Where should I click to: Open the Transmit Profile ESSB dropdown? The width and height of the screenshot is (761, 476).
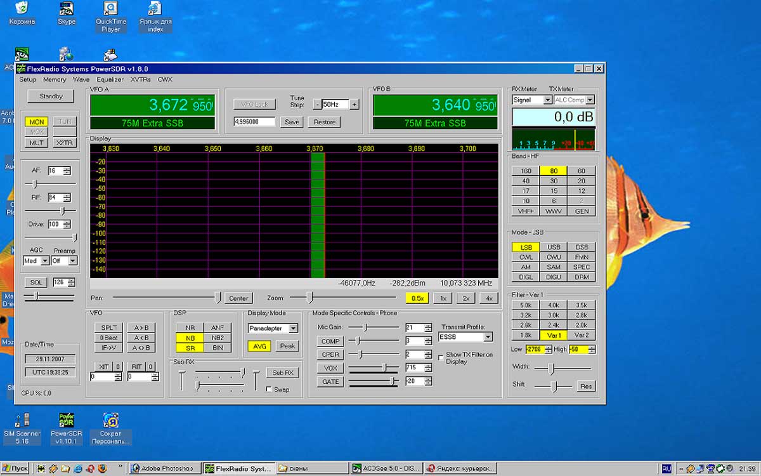click(x=487, y=337)
